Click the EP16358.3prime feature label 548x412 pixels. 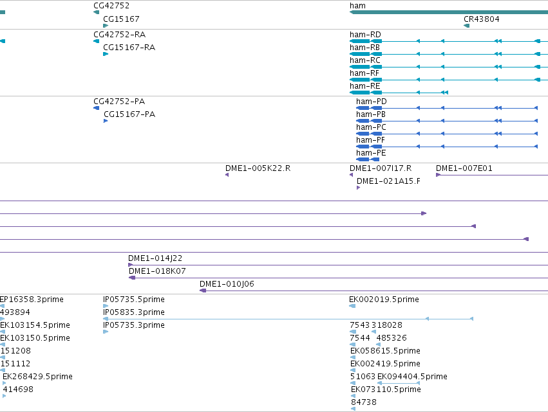(32, 300)
